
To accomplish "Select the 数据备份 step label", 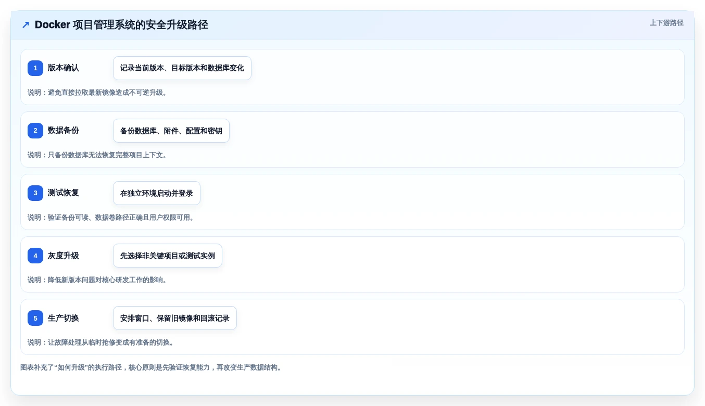I will (x=64, y=131).
